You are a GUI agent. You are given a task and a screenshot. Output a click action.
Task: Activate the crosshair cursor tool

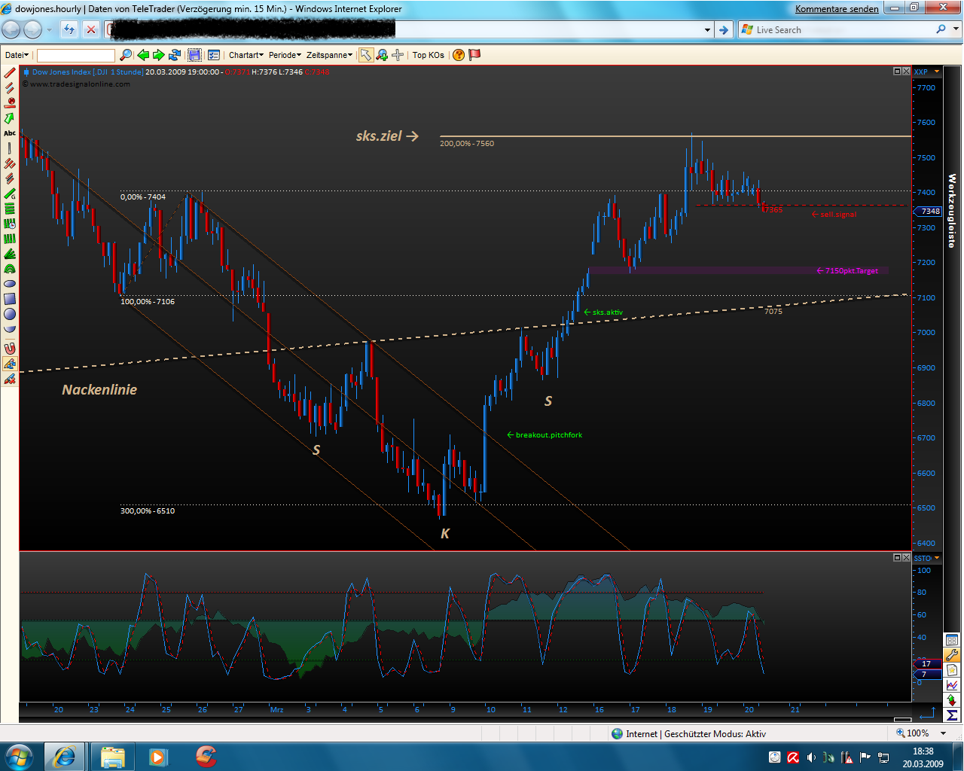(x=398, y=55)
